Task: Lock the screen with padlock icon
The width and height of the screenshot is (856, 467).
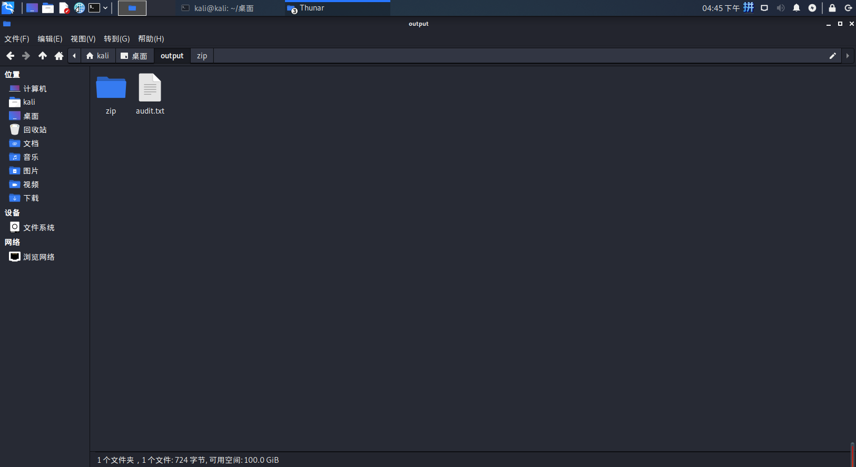Action: pyautogui.click(x=832, y=8)
